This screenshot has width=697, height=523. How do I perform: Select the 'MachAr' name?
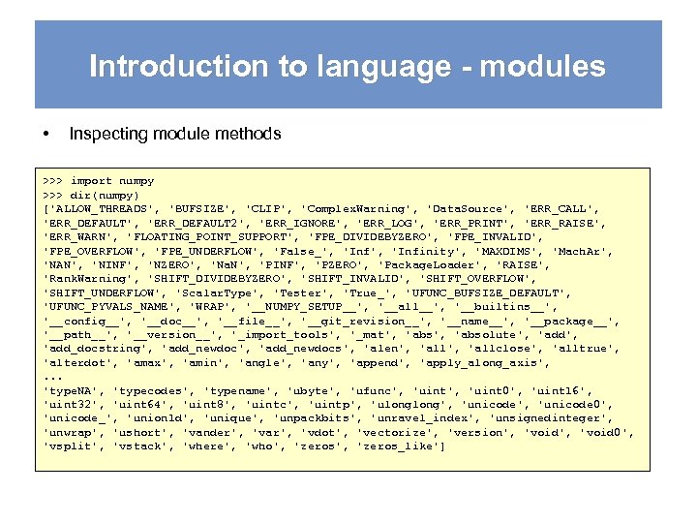[x=579, y=251]
